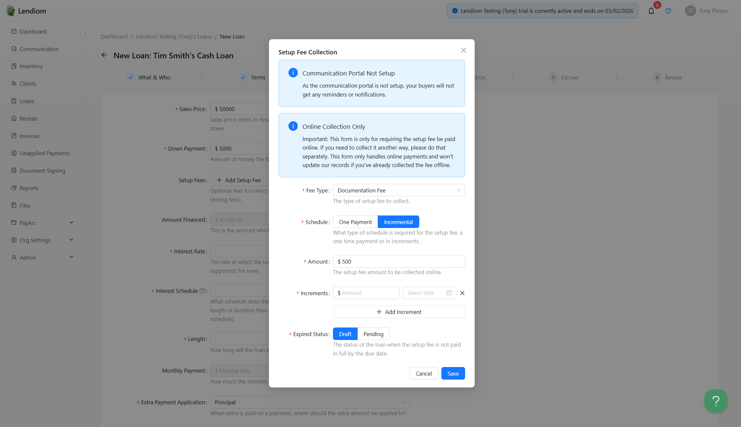This screenshot has width=741, height=427.
Task: Close the Setup Fee Collection dialog
Action: tap(463, 50)
